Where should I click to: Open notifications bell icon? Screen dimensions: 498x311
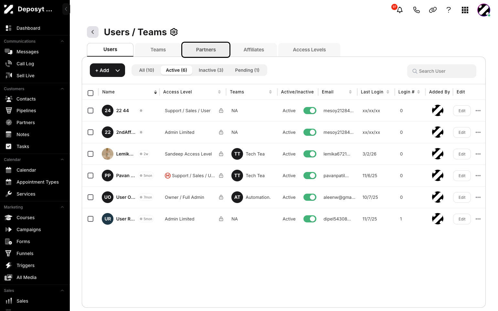click(x=400, y=10)
